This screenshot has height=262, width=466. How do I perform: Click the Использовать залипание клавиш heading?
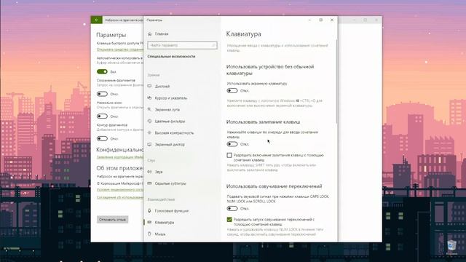click(263, 122)
